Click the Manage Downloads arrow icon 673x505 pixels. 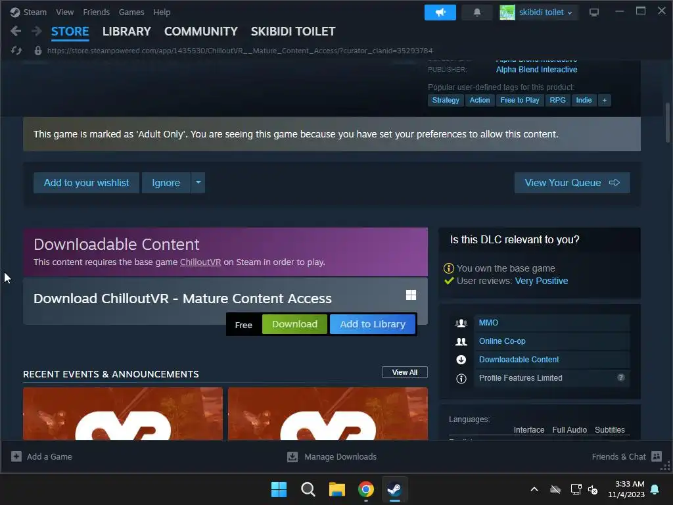coord(292,456)
